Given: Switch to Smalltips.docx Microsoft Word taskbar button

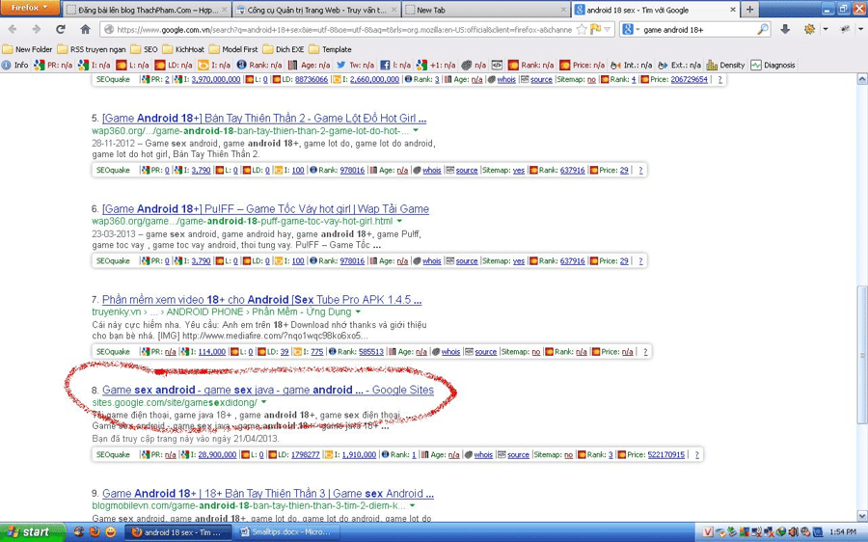Looking at the screenshot, I should coord(287,532).
